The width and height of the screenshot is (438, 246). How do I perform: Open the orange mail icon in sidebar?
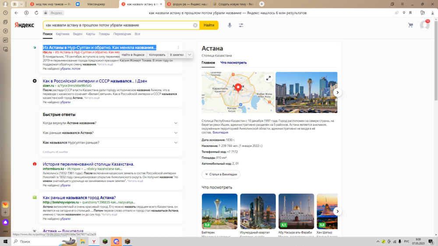point(5,205)
